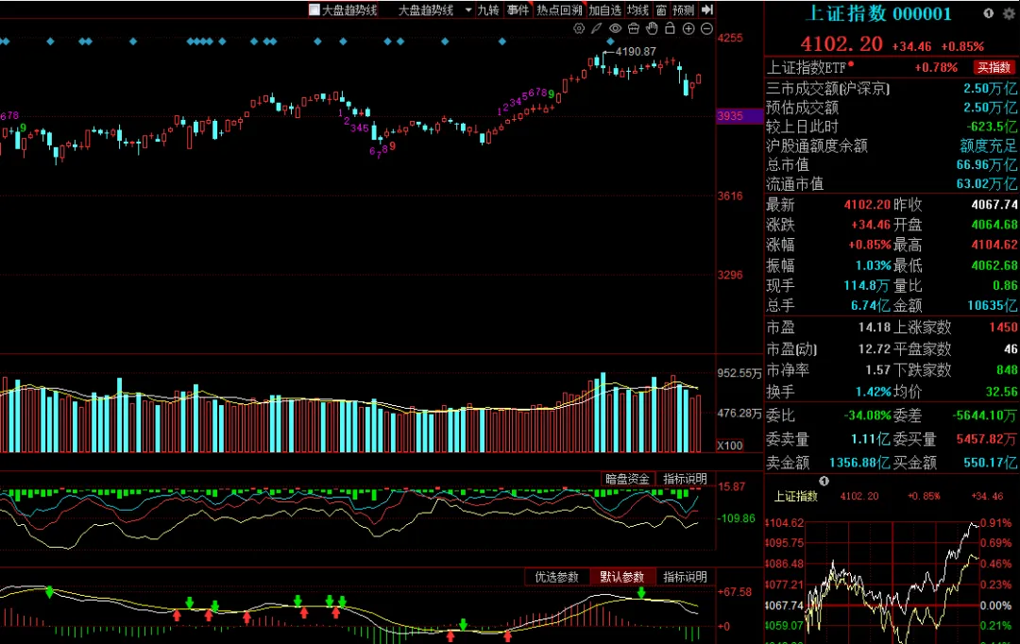
Task: Click the 上证指数 000001 title
Action: pos(878,13)
